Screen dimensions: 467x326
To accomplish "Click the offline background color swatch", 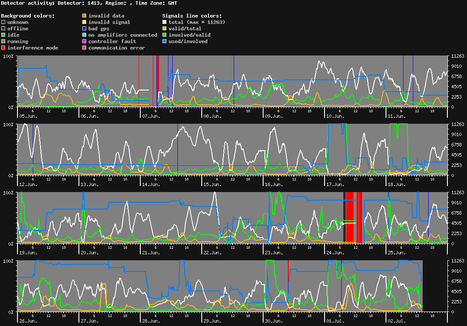I will pos(3,29).
